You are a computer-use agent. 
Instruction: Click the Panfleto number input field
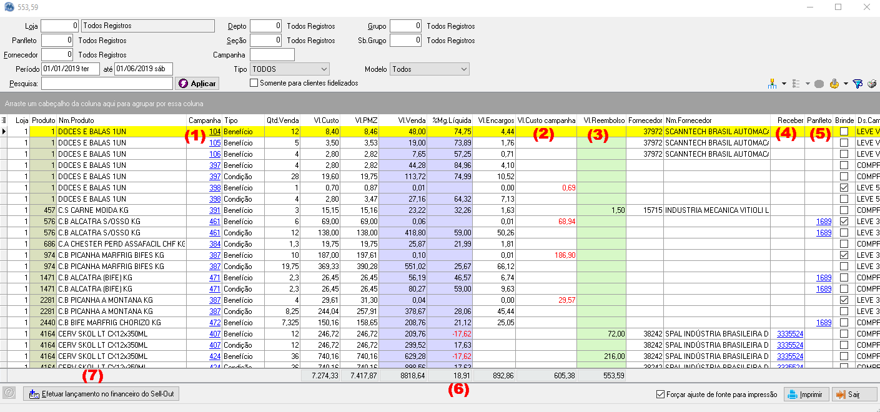tap(57, 41)
